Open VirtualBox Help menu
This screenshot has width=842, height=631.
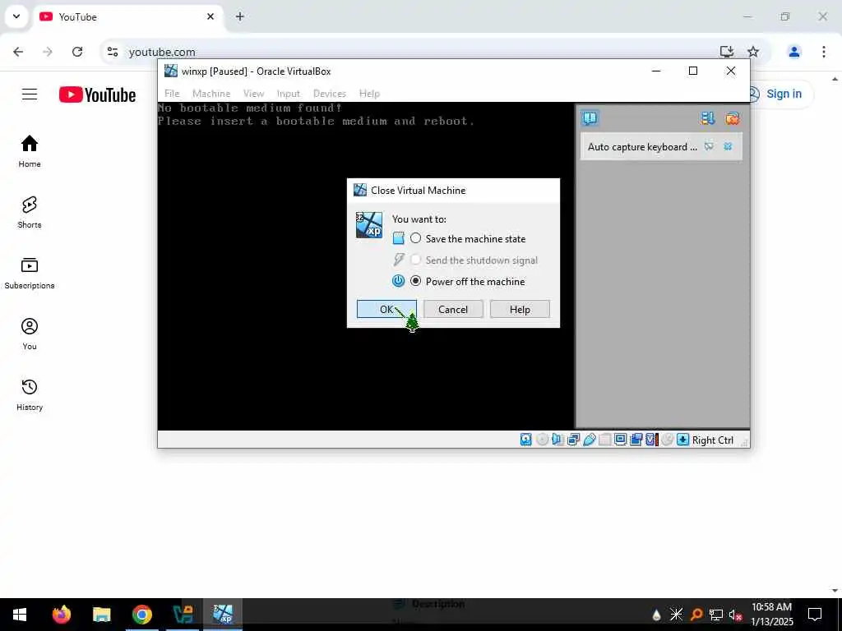click(x=369, y=94)
